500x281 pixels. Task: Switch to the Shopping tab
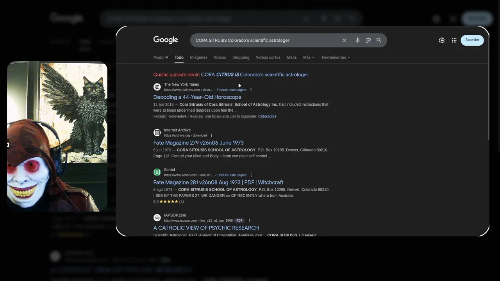point(241,57)
